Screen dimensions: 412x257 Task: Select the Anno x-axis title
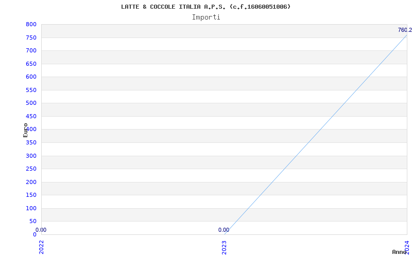point(400,252)
